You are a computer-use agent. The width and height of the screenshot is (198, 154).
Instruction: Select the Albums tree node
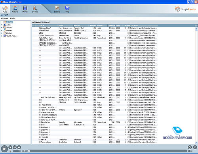pyautogui.click(x=9, y=27)
